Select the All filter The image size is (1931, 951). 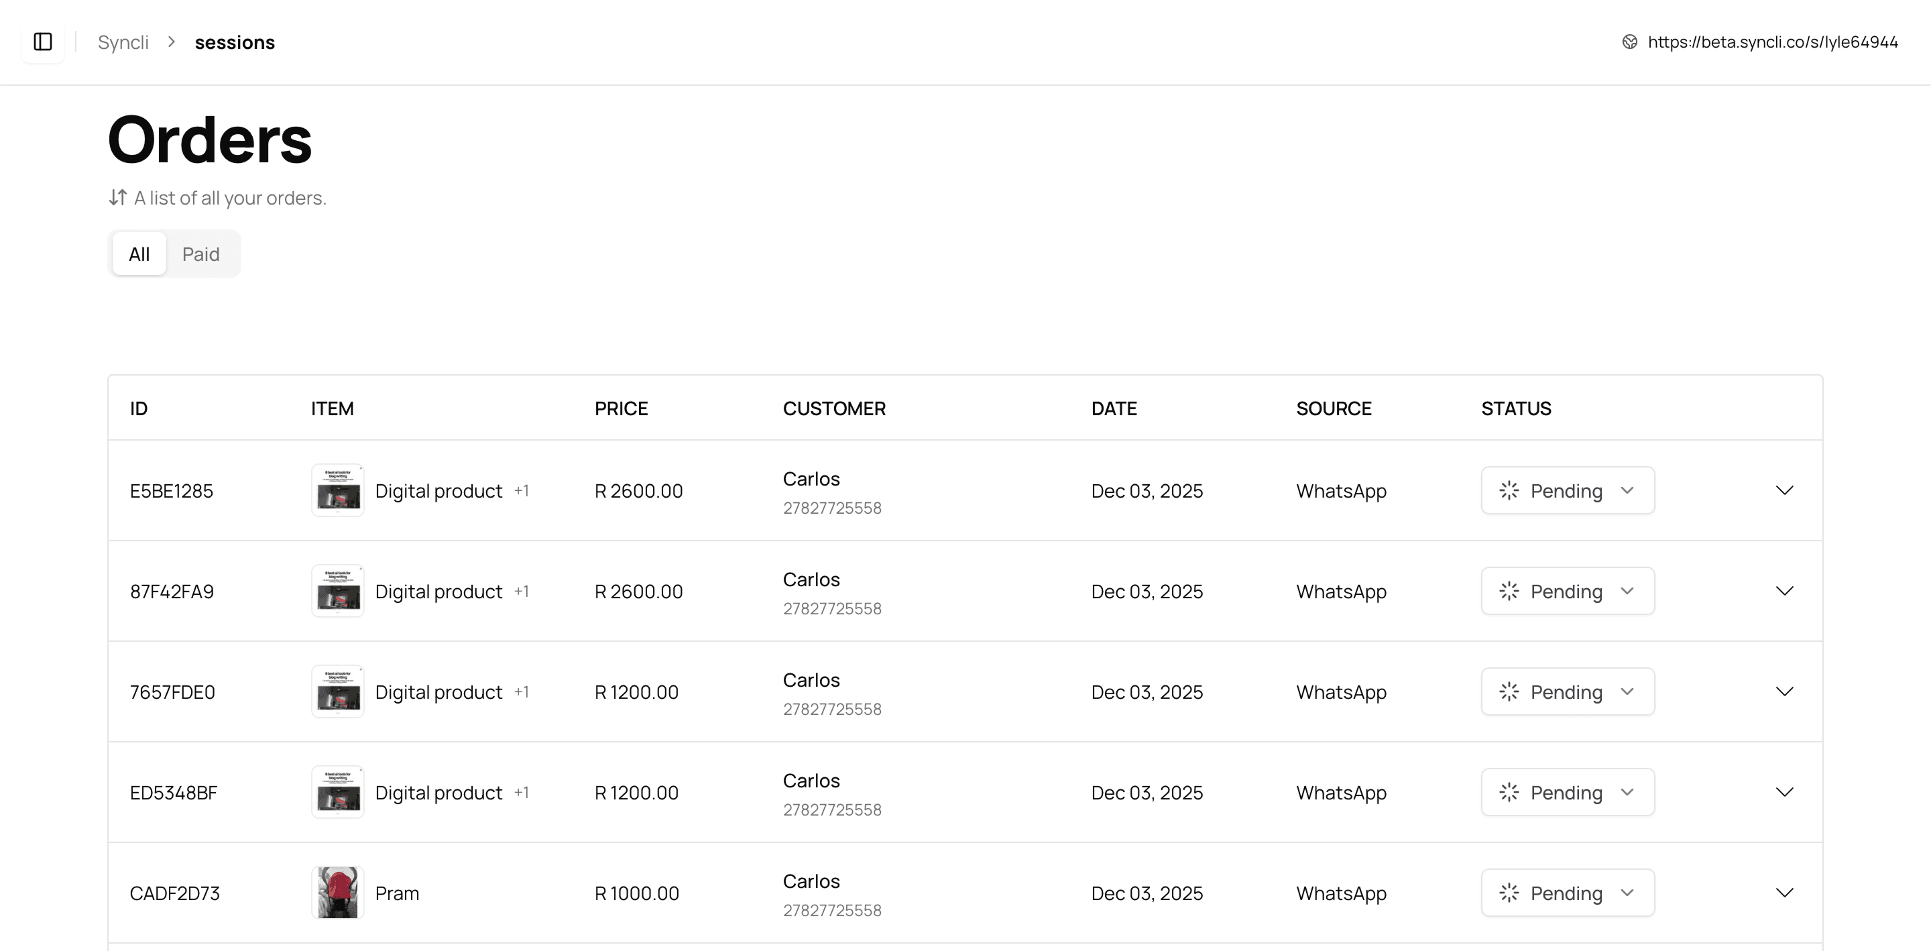pyautogui.click(x=139, y=254)
